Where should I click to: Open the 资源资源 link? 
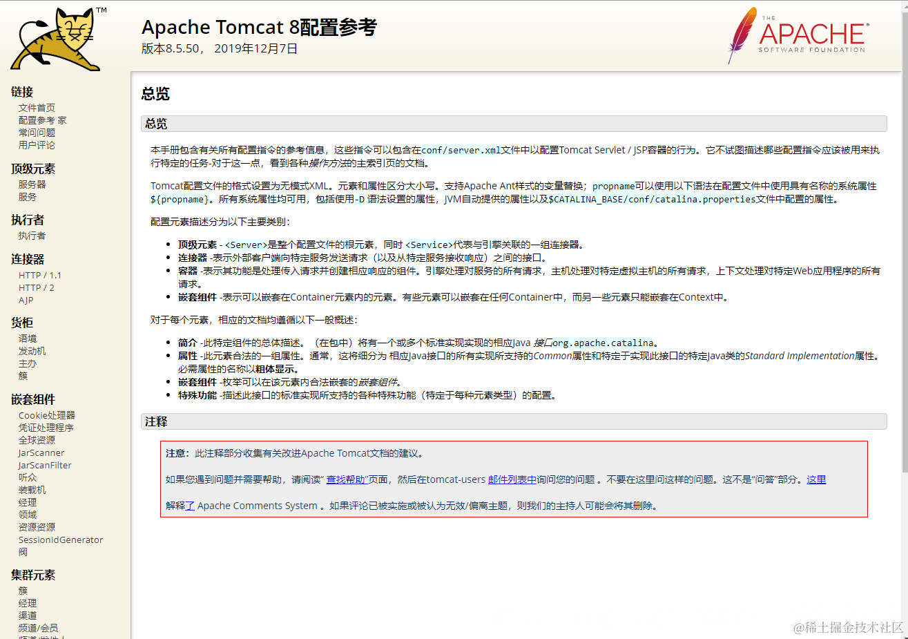pos(37,527)
